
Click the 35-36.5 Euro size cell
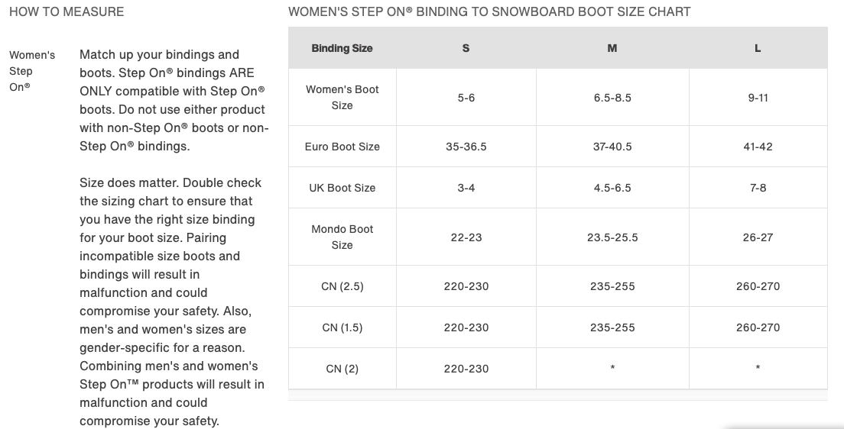(x=466, y=147)
